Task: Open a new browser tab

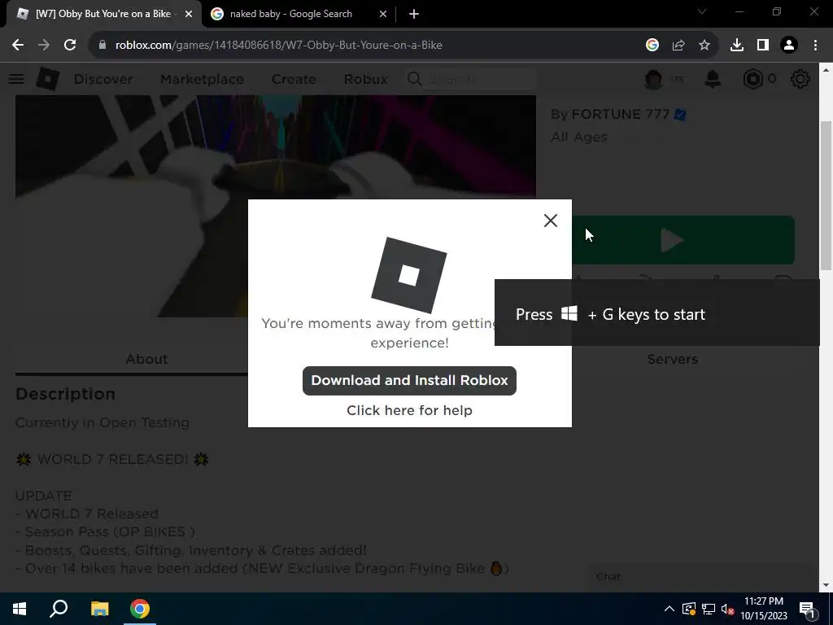Action: click(414, 15)
